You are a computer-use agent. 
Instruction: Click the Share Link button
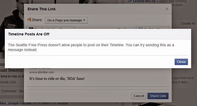(x=158, y=96)
